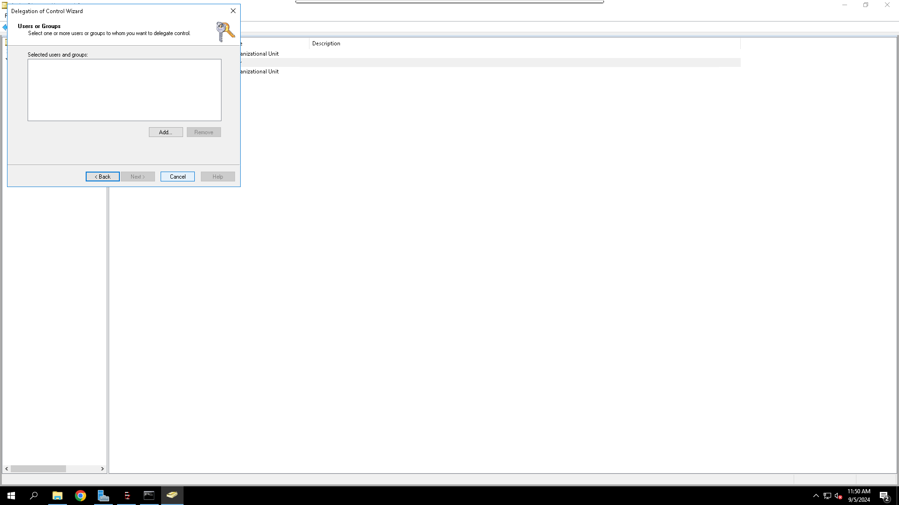Open taskbar search magnifier

point(34,496)
